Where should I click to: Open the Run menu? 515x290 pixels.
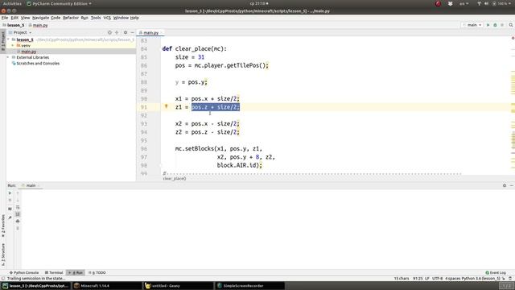[x=84, y=18]
